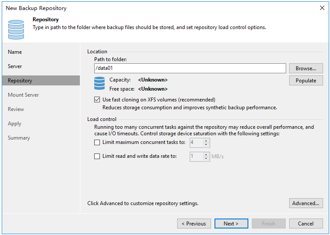330x235 pixels.
Task: Go to the Server wizard step
Action: 15,66
